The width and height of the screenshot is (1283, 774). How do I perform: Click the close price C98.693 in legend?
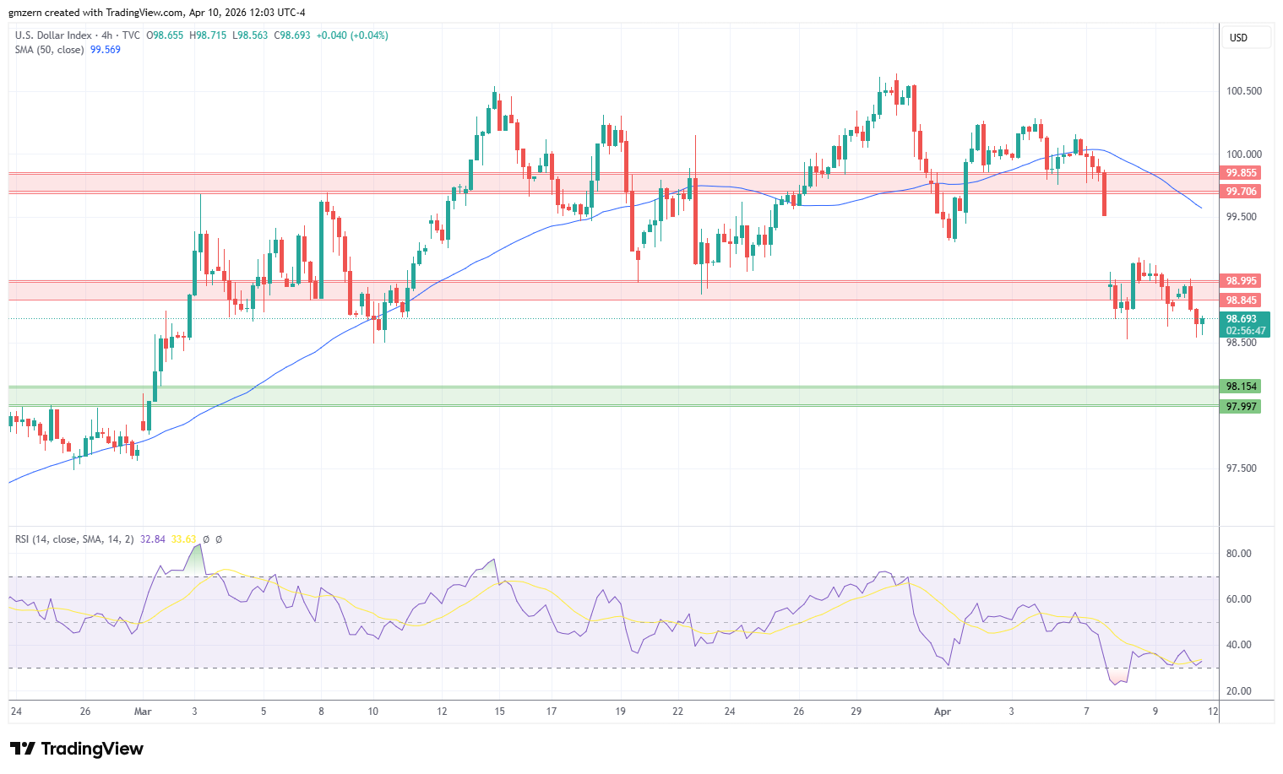(x=291, y=35)
